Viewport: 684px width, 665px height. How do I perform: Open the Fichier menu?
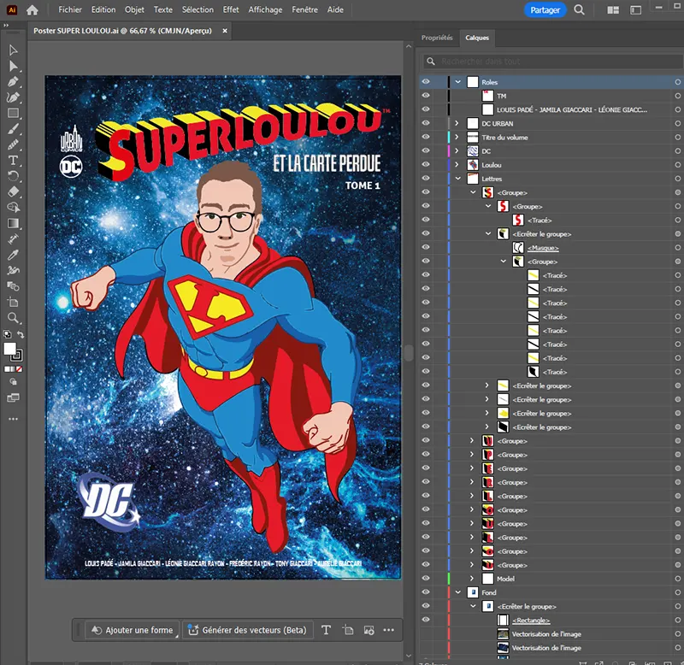[70, 9]
